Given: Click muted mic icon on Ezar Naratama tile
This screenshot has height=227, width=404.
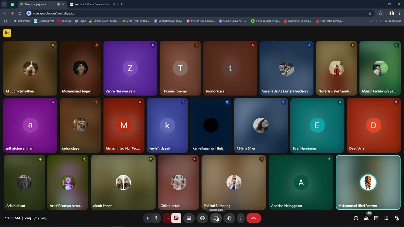Looking at the screenshot, I should pos(340,102).
